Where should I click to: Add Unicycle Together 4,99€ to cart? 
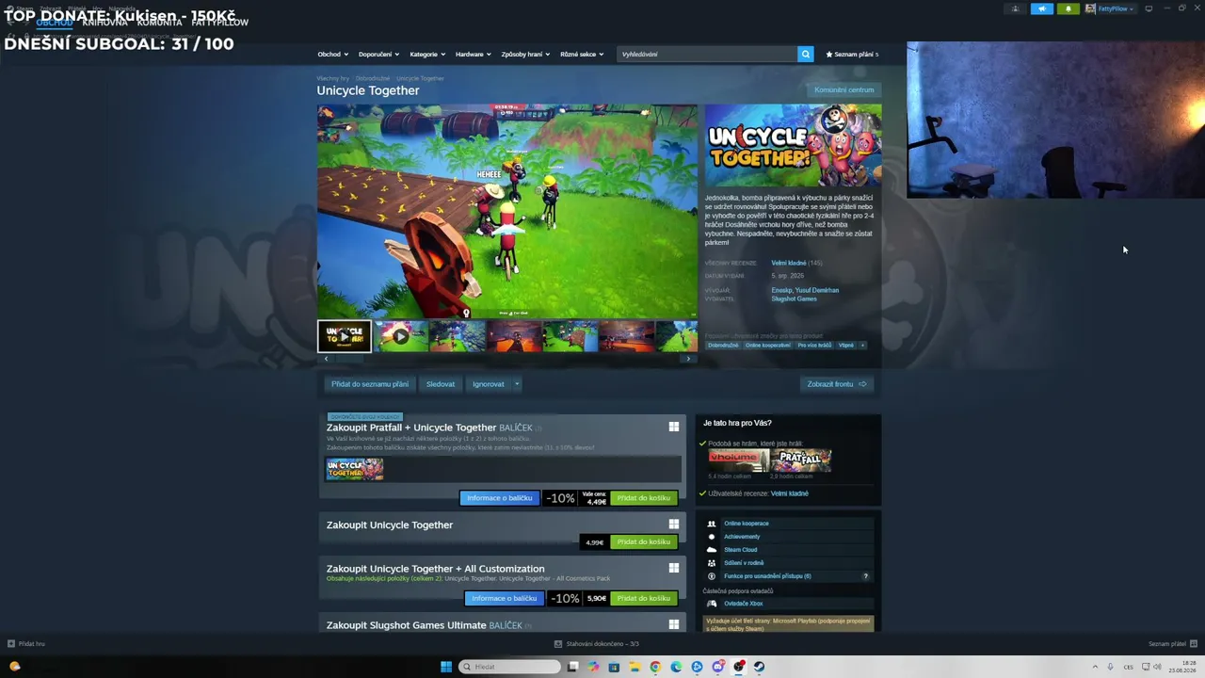point(644,541)
